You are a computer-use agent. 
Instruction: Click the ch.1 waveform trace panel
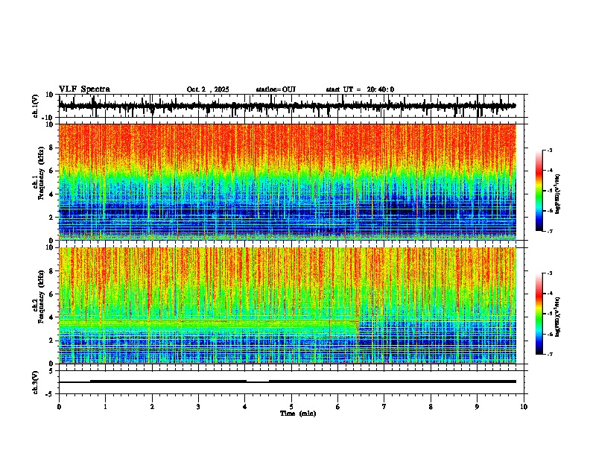coord(293,106)
